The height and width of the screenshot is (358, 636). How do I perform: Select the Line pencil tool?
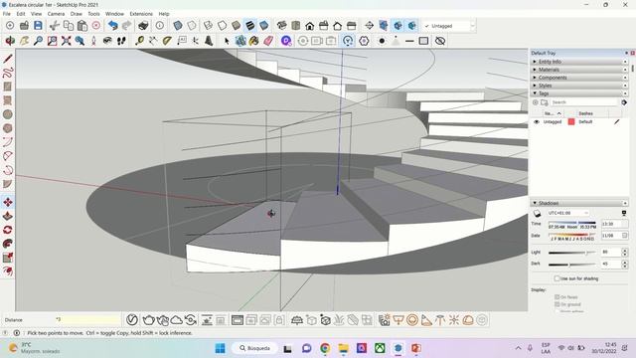click(8, 59)
